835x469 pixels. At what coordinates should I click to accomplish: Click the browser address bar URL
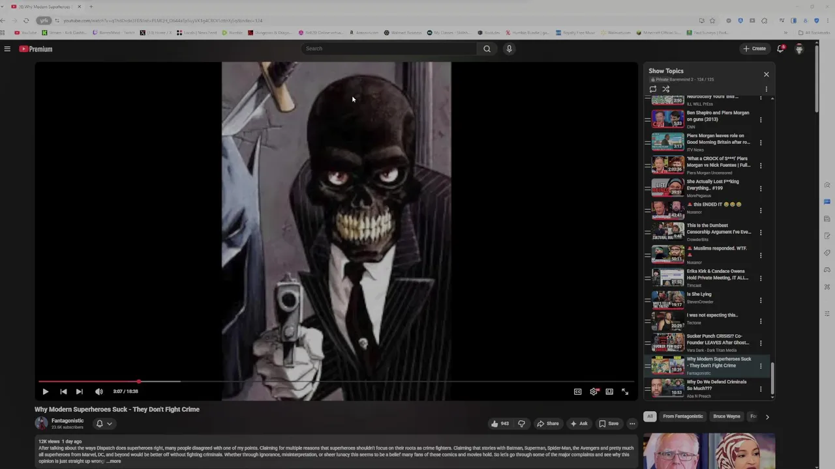163,20
